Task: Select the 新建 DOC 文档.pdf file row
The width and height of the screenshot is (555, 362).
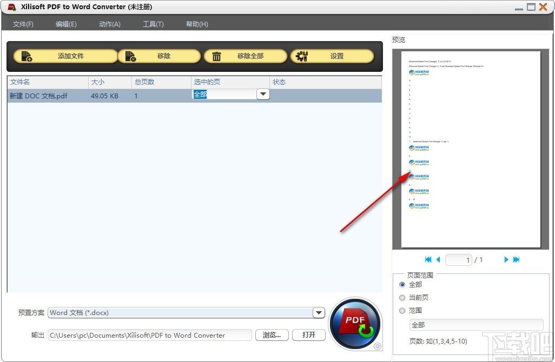Action: 194,96
